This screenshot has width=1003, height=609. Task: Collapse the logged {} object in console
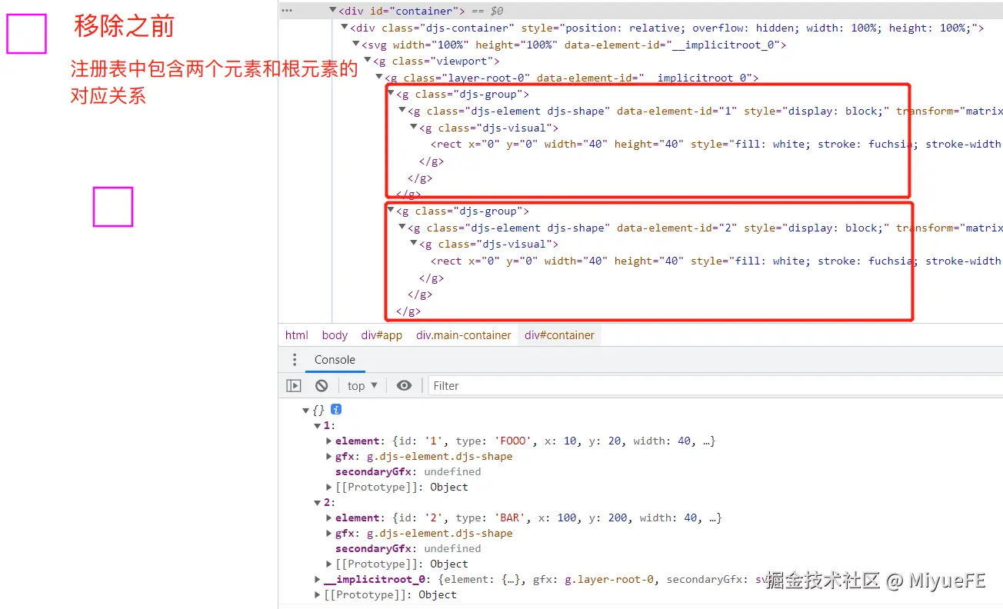point(305,411)
